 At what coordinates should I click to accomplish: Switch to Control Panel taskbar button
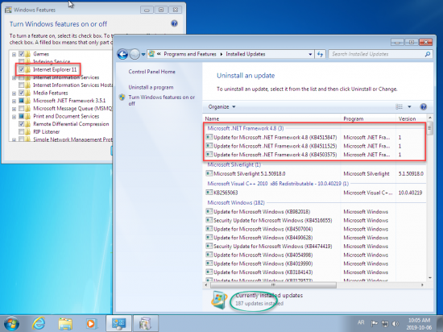118,323
